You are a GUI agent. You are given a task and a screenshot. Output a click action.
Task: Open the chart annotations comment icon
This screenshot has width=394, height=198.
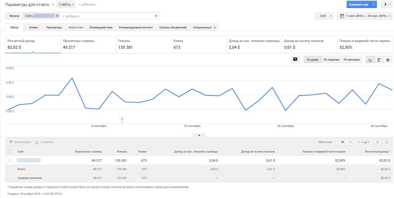coord(295,60)
